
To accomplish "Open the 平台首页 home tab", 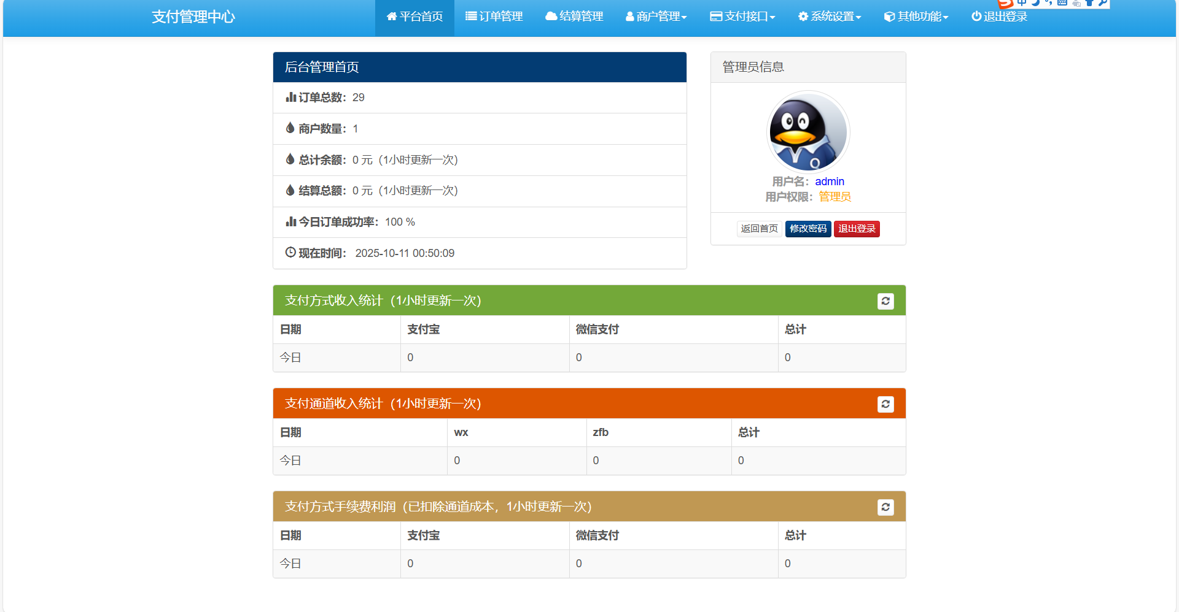I will tap(414, 17).
